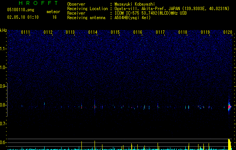Click the 0119 time marker
236x150 pixels.
[x=205, y=32]
